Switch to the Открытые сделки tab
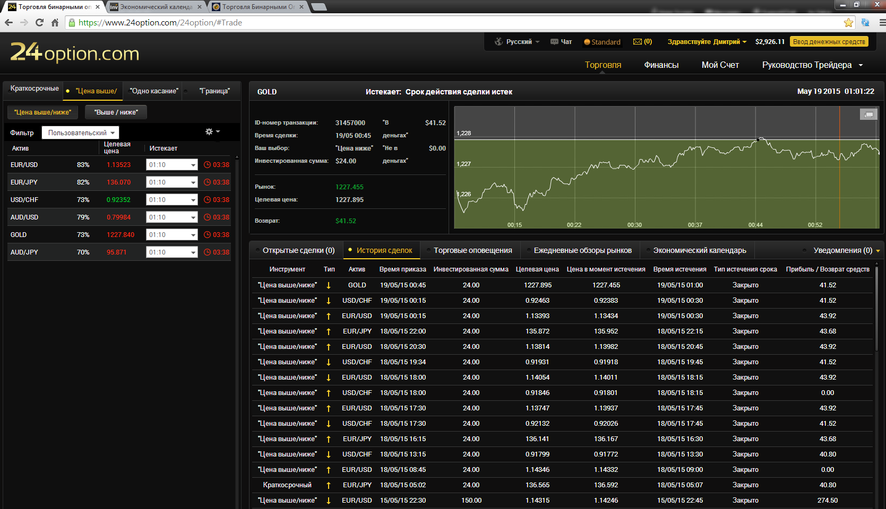Image resolution: width=886 pixels, height=509 pixels. [298, 250]
